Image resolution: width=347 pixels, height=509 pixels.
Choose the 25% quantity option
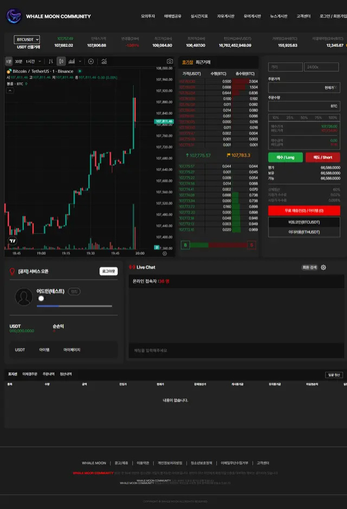click(290, 117)
